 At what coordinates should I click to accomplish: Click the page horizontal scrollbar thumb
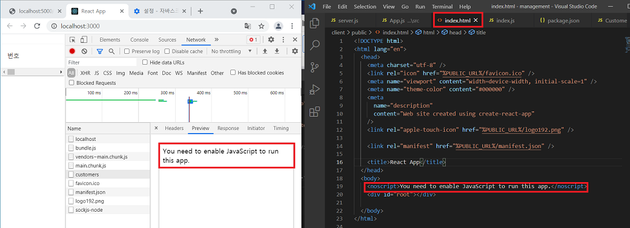[11, 72]
